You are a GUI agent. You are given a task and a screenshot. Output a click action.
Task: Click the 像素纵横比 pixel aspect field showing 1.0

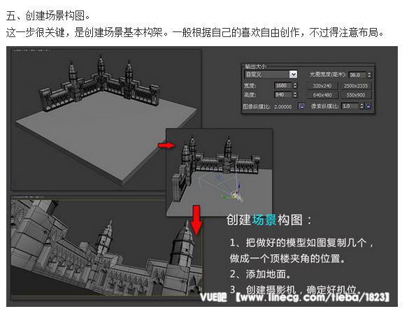point(350,106)
